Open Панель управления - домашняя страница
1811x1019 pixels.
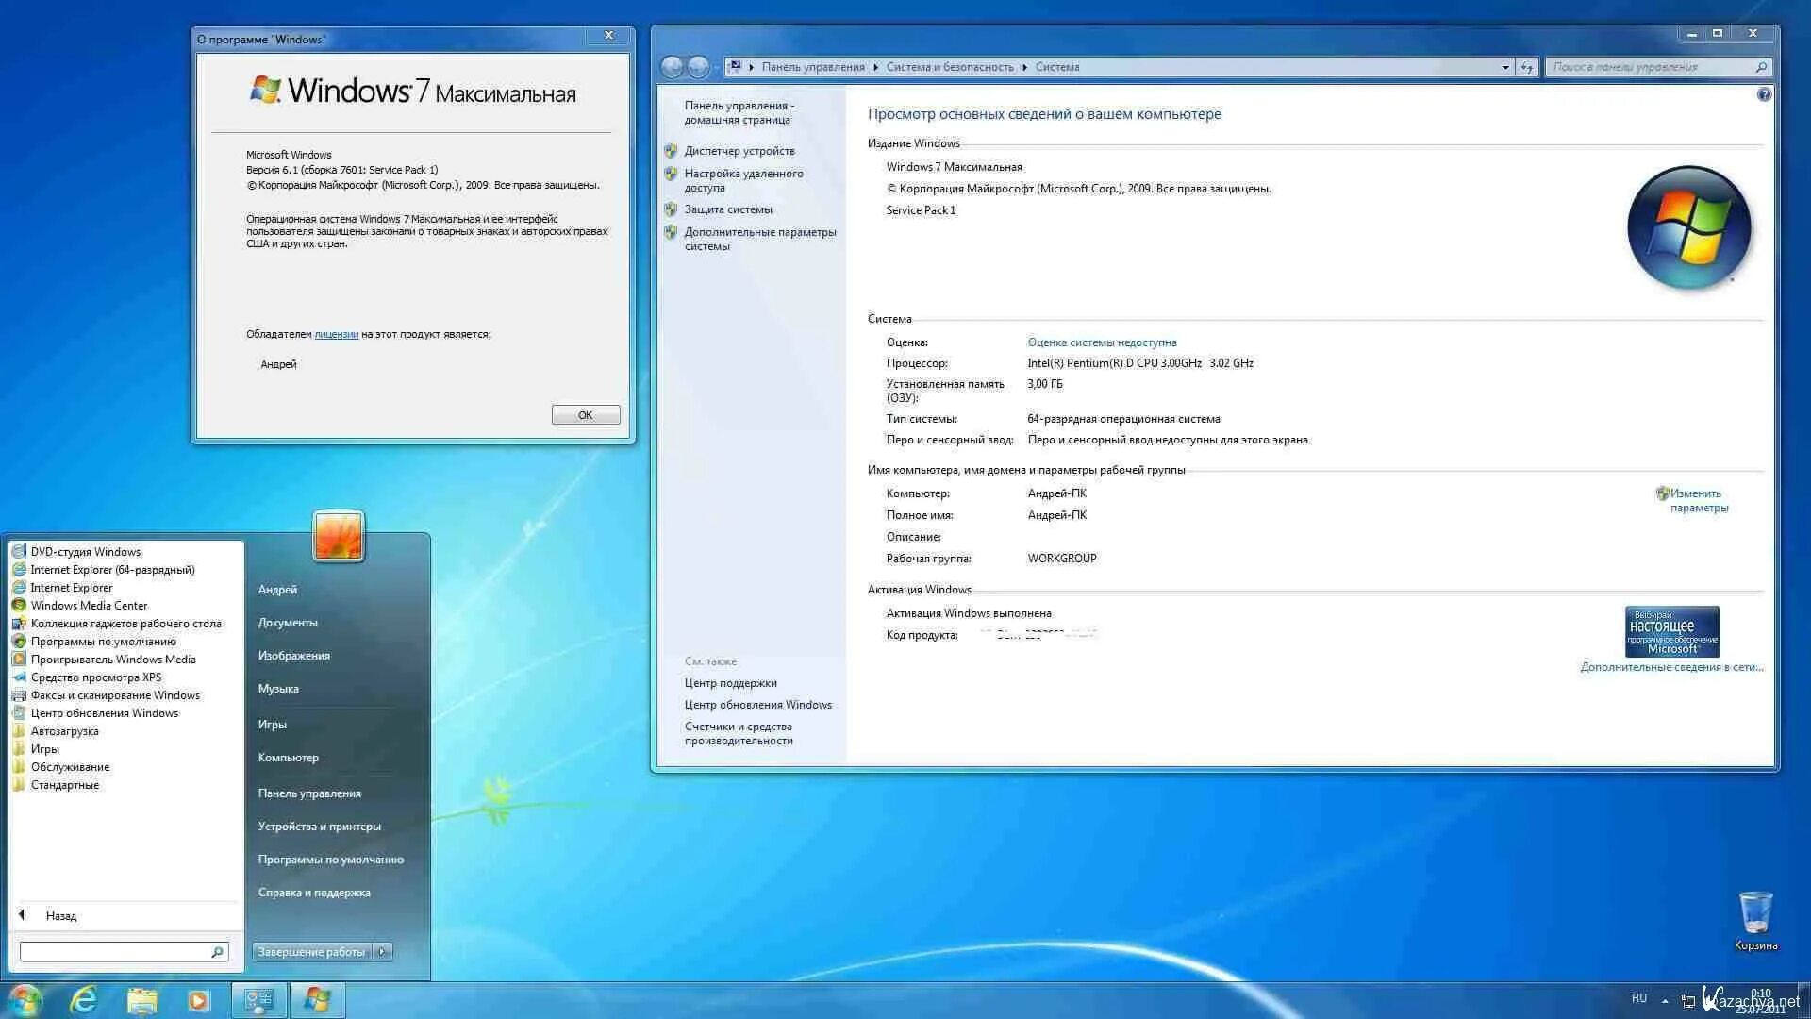(739, 113)
